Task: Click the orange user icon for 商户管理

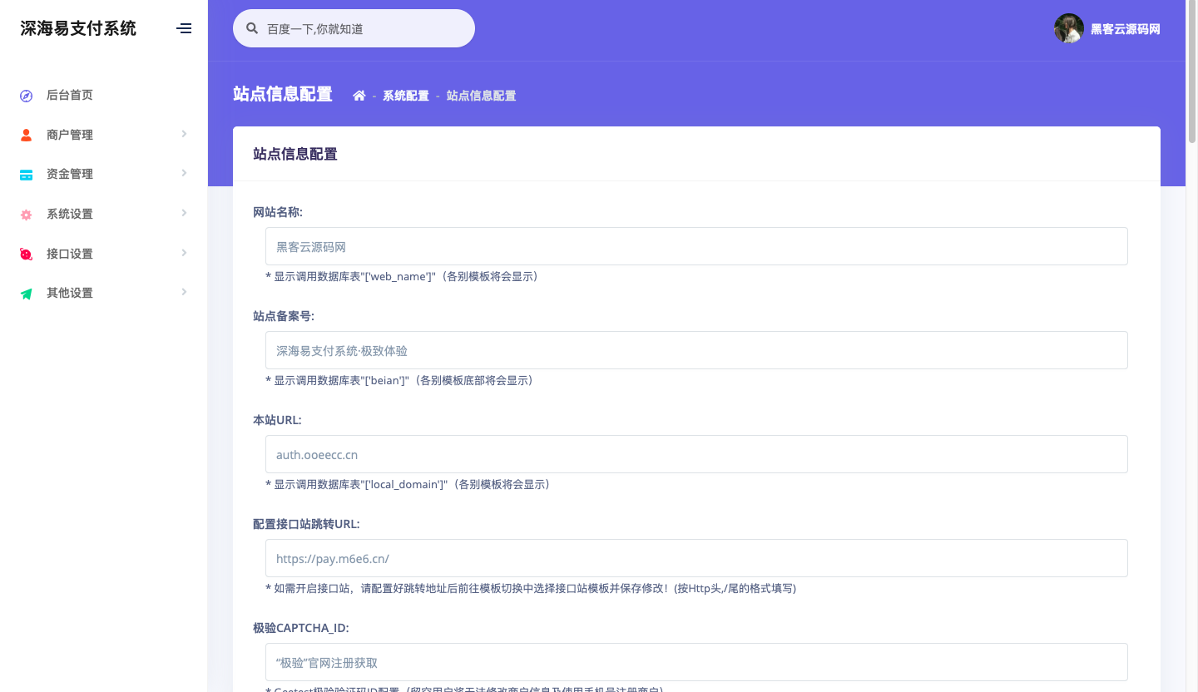Action: [26, 135]
